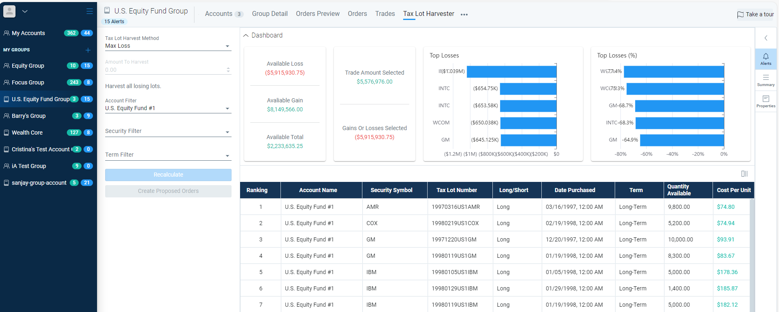779x312 pixels.
Task: Click the Available Gain $8,149,566.00 value
Action: click(x=285, y=109)
